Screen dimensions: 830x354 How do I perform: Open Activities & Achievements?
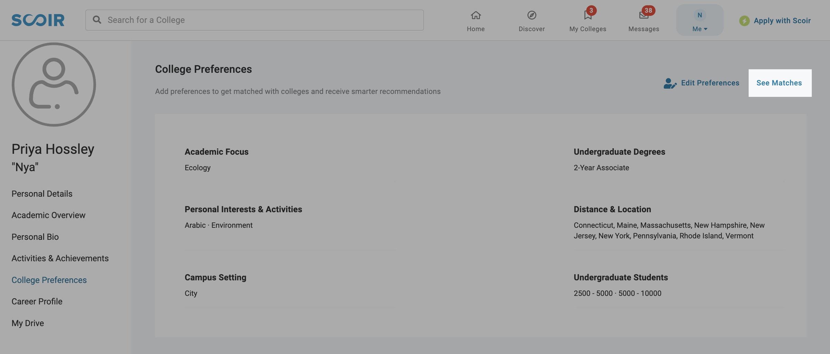point(60,258)
